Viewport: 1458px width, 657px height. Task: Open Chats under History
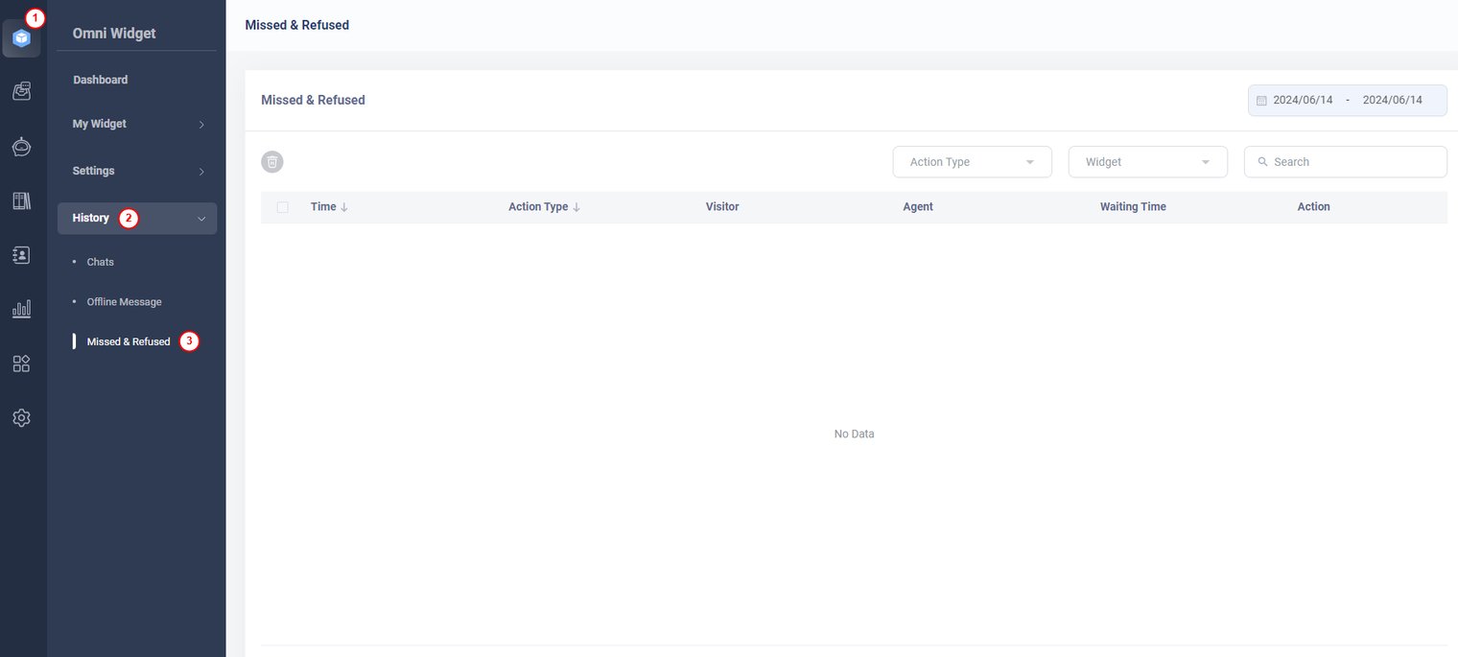tap(101, 262)
